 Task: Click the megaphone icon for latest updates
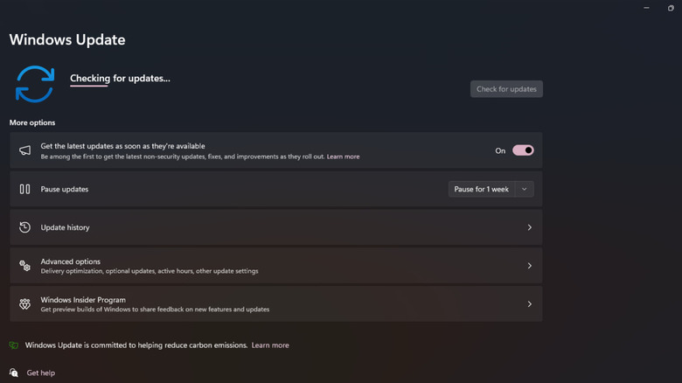point(24,150)
